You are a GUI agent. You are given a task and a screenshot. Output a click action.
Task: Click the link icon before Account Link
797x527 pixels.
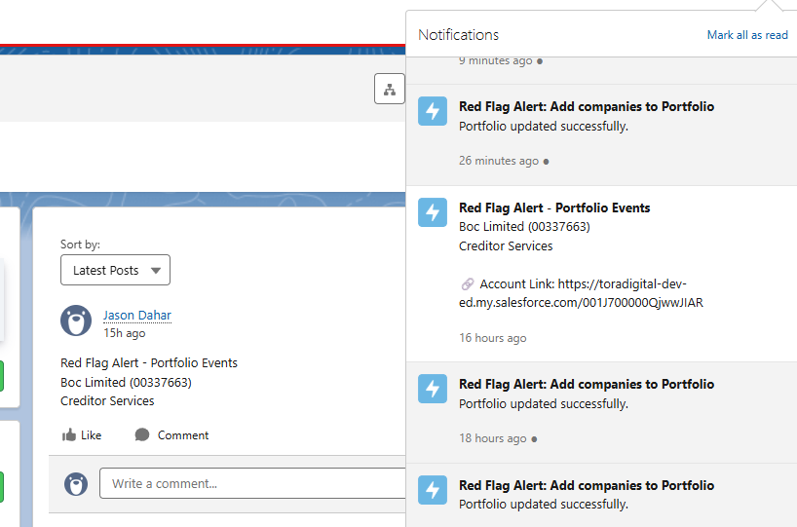pyautogui.click(x=468, y=283)
